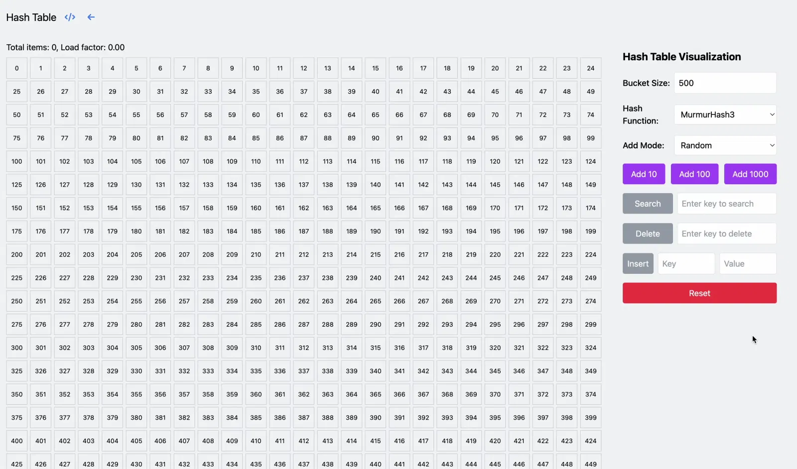The height and width of the screenshot is (469, 797).
Task: Click the view source code icon
Action: pyautogui.click(x=70, y=17)
